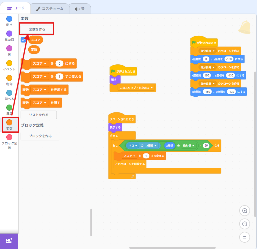Check the 変数 variable checkbox

click(x=24, y=50)
